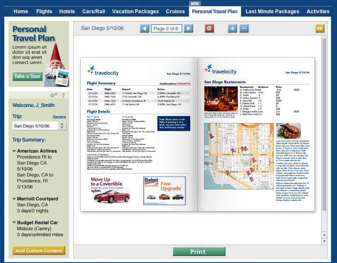
Task: Click the steak dish photo
Action: (288, 131)
